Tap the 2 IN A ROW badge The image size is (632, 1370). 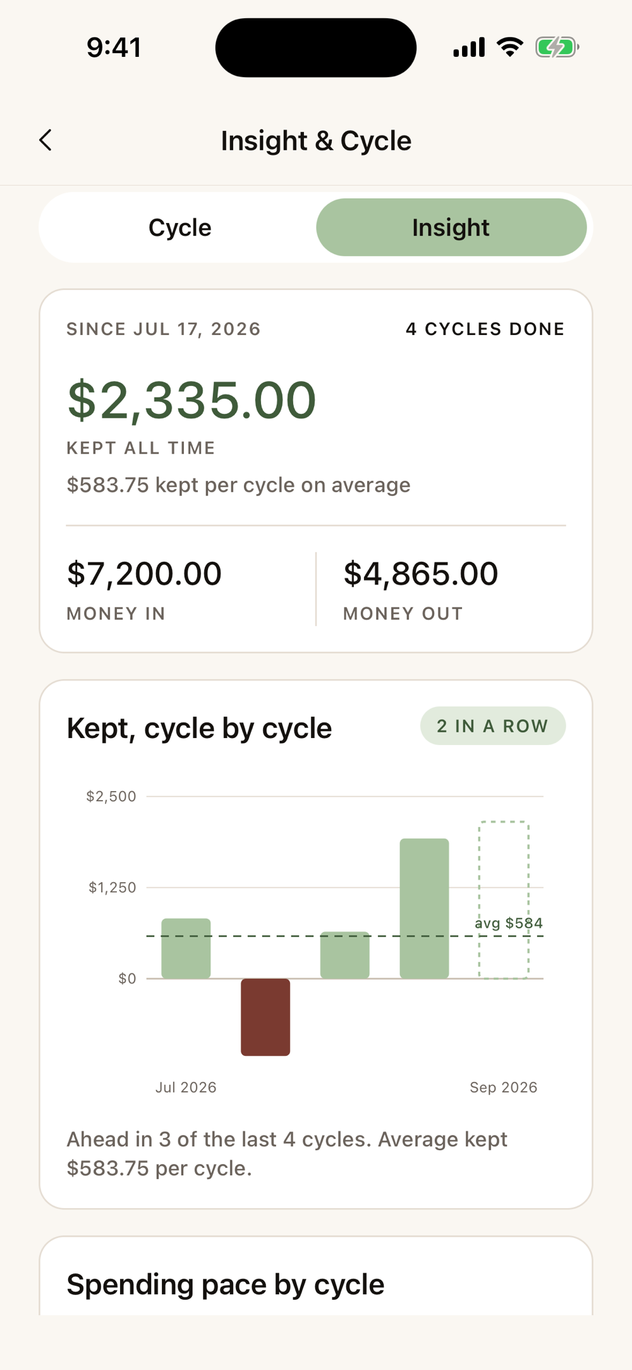[x=493, y=726]
